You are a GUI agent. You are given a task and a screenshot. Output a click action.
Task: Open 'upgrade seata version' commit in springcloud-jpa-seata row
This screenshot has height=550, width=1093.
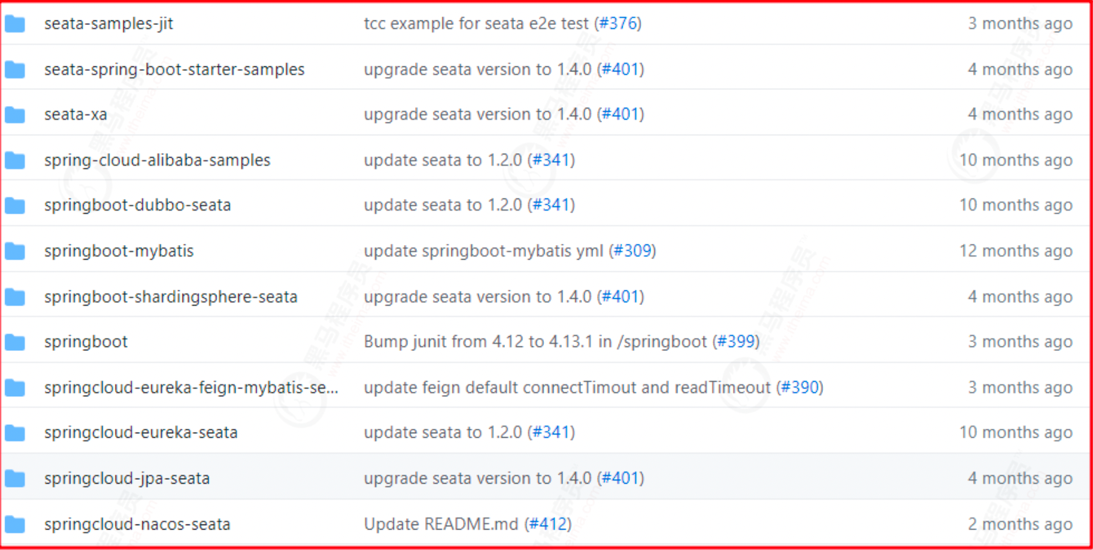478,479
